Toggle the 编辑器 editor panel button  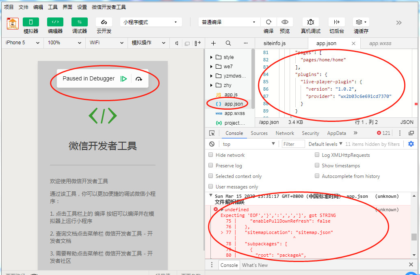[x=55, y=22]
